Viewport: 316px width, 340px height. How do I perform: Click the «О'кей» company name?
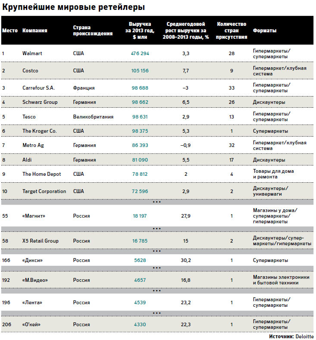click(x=31, y=324)
